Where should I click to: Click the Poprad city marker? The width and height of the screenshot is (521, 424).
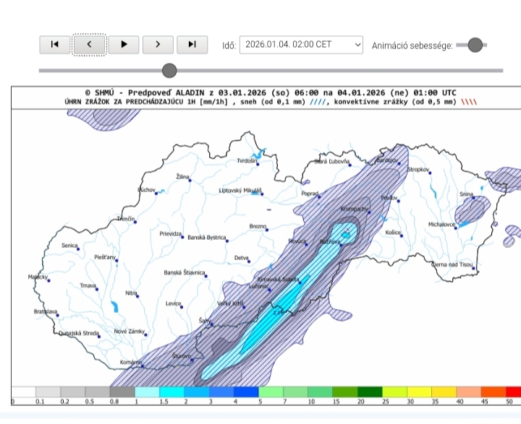click(x=321, y=195)
